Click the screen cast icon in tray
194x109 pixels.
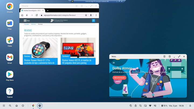pyautogui.click(x=145, y=106)
